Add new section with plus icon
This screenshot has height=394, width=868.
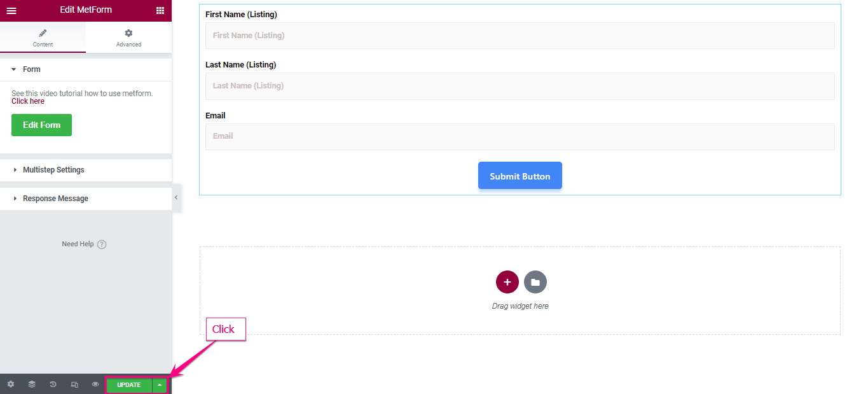click(507, 281)
